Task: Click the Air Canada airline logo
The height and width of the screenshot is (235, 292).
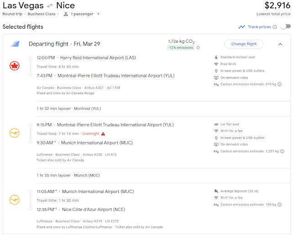Action: coord(15,66)
